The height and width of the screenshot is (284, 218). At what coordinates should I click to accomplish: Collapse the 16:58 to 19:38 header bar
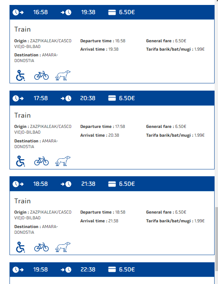(112, 12)
